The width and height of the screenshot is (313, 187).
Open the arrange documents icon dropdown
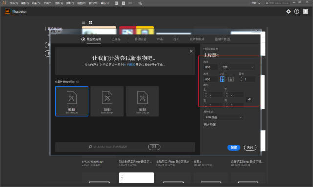point(131,3)
